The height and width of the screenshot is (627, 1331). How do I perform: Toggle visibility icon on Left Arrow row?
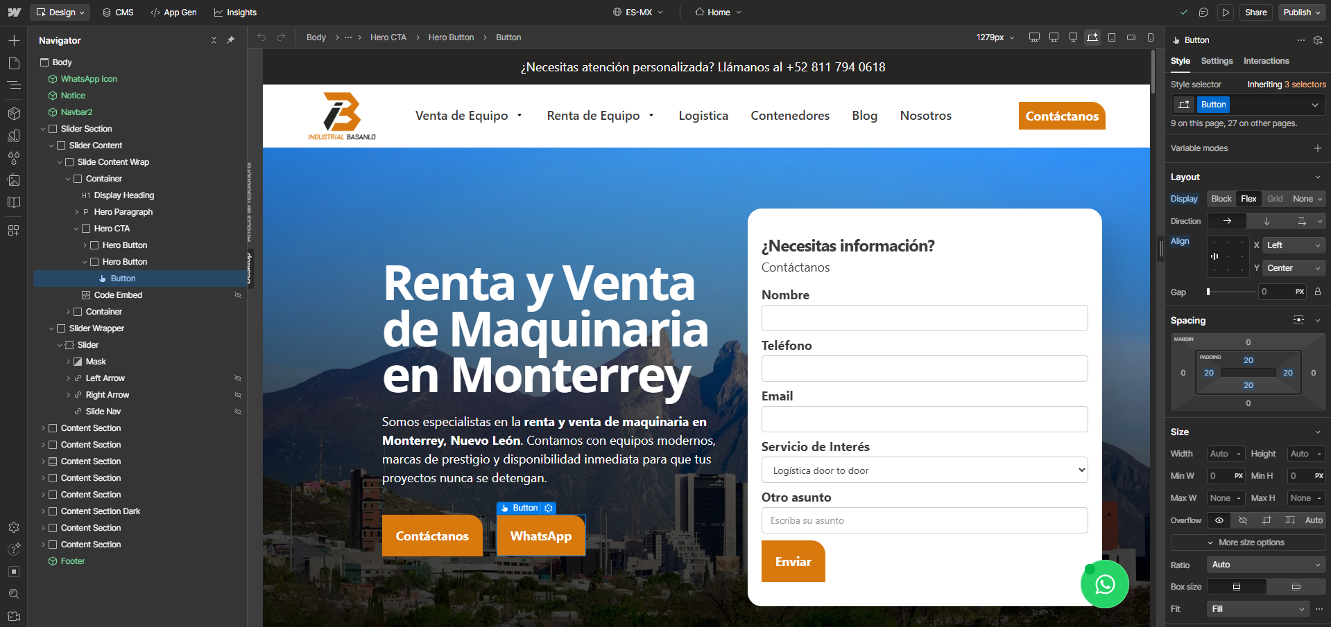(238, 378)
